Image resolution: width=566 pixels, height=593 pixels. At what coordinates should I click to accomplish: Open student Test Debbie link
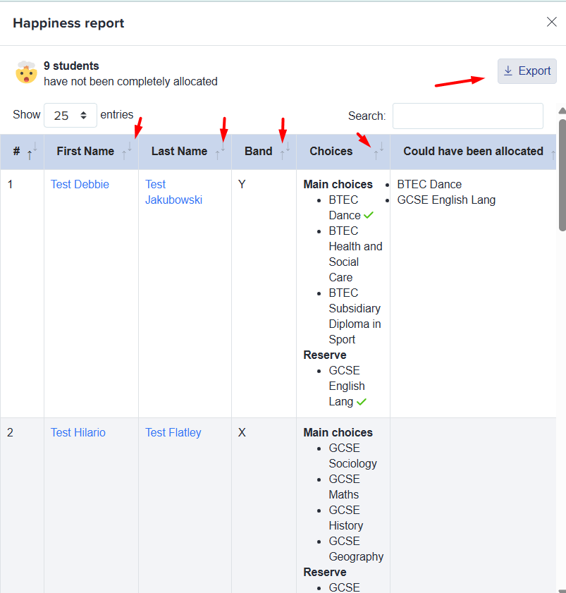[x=80, y=184]
